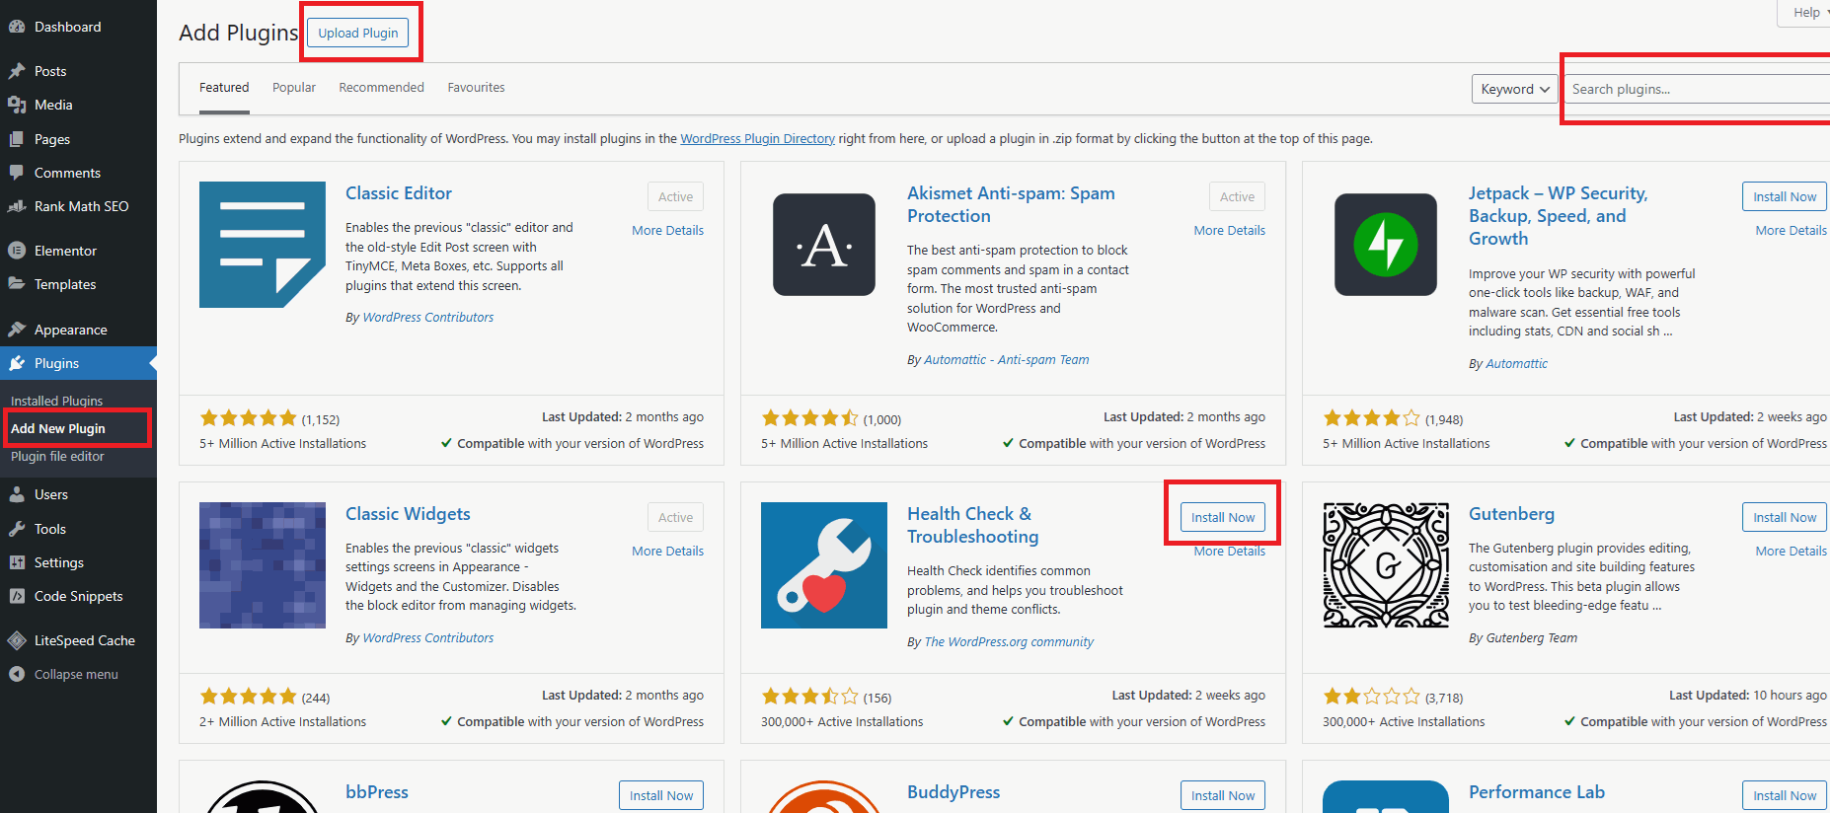View More Details for Gutenberg
This screenshot has height=813, width=1830.
pyautogui.click(x=1792, y=551)
